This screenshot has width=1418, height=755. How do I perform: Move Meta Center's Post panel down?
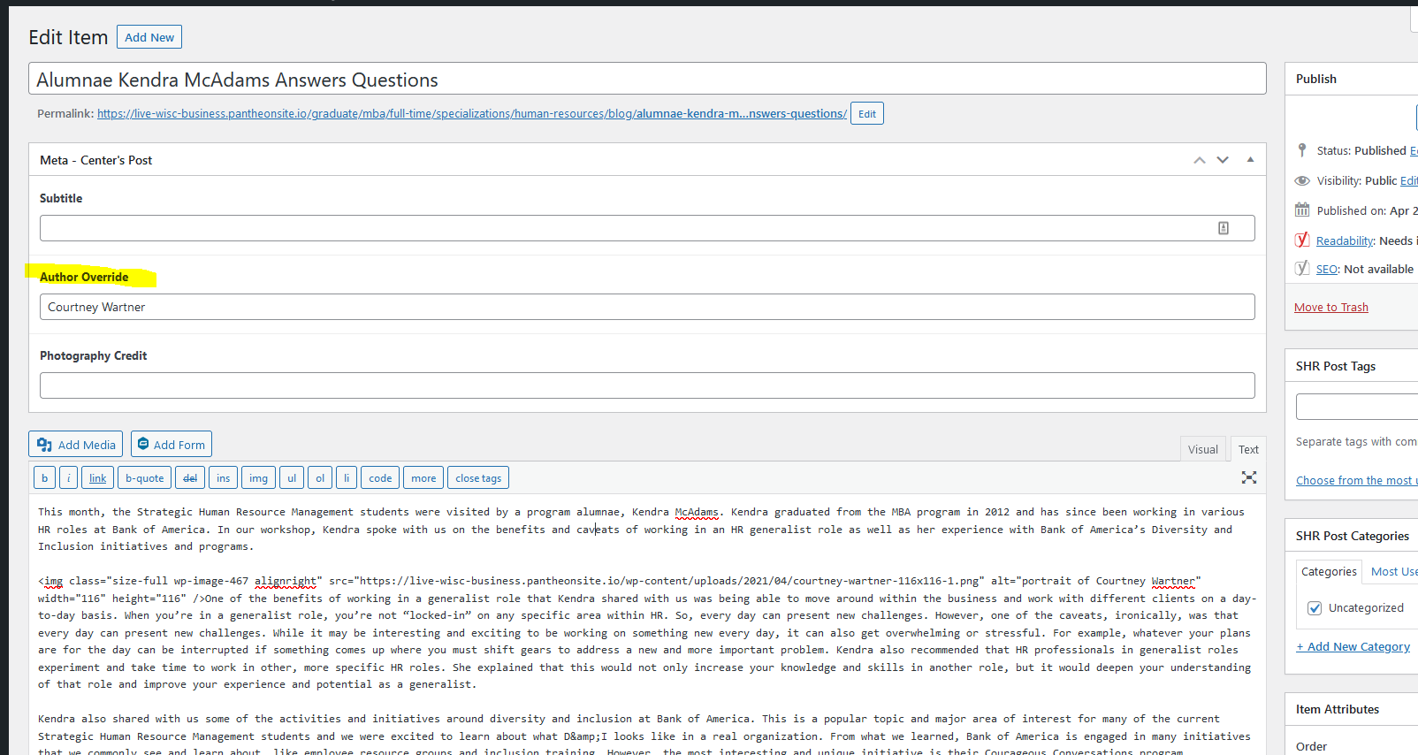tap(1223, 160)
